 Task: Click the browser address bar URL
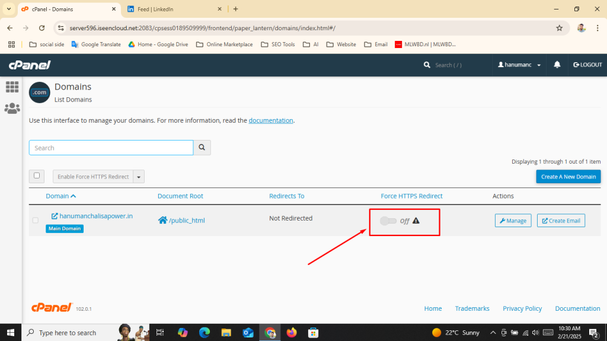coord(203,28)
